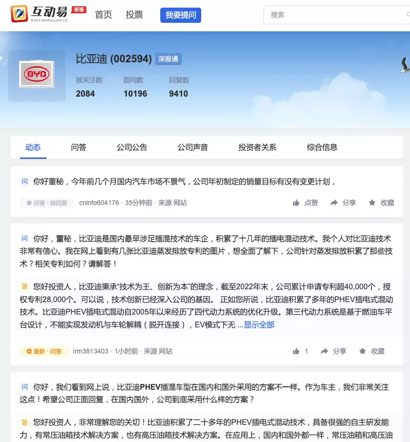The width and height of the screenshot is (410, 442).
Task: Click thumbs-up icon on second post
Action: tap(296, 351)
